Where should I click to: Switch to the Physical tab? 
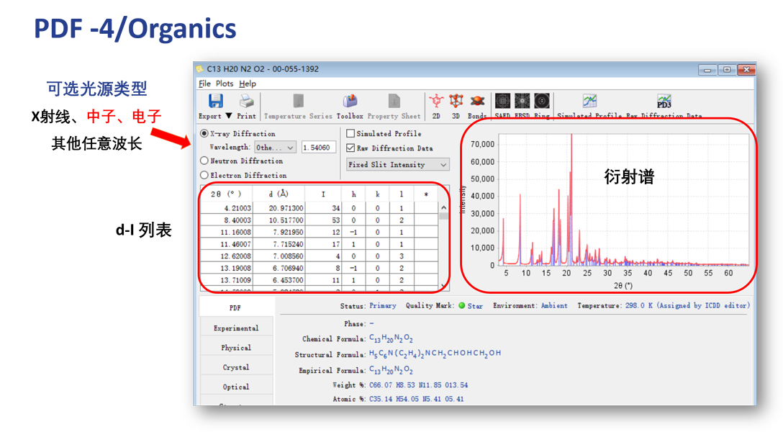tap(236, 348)
